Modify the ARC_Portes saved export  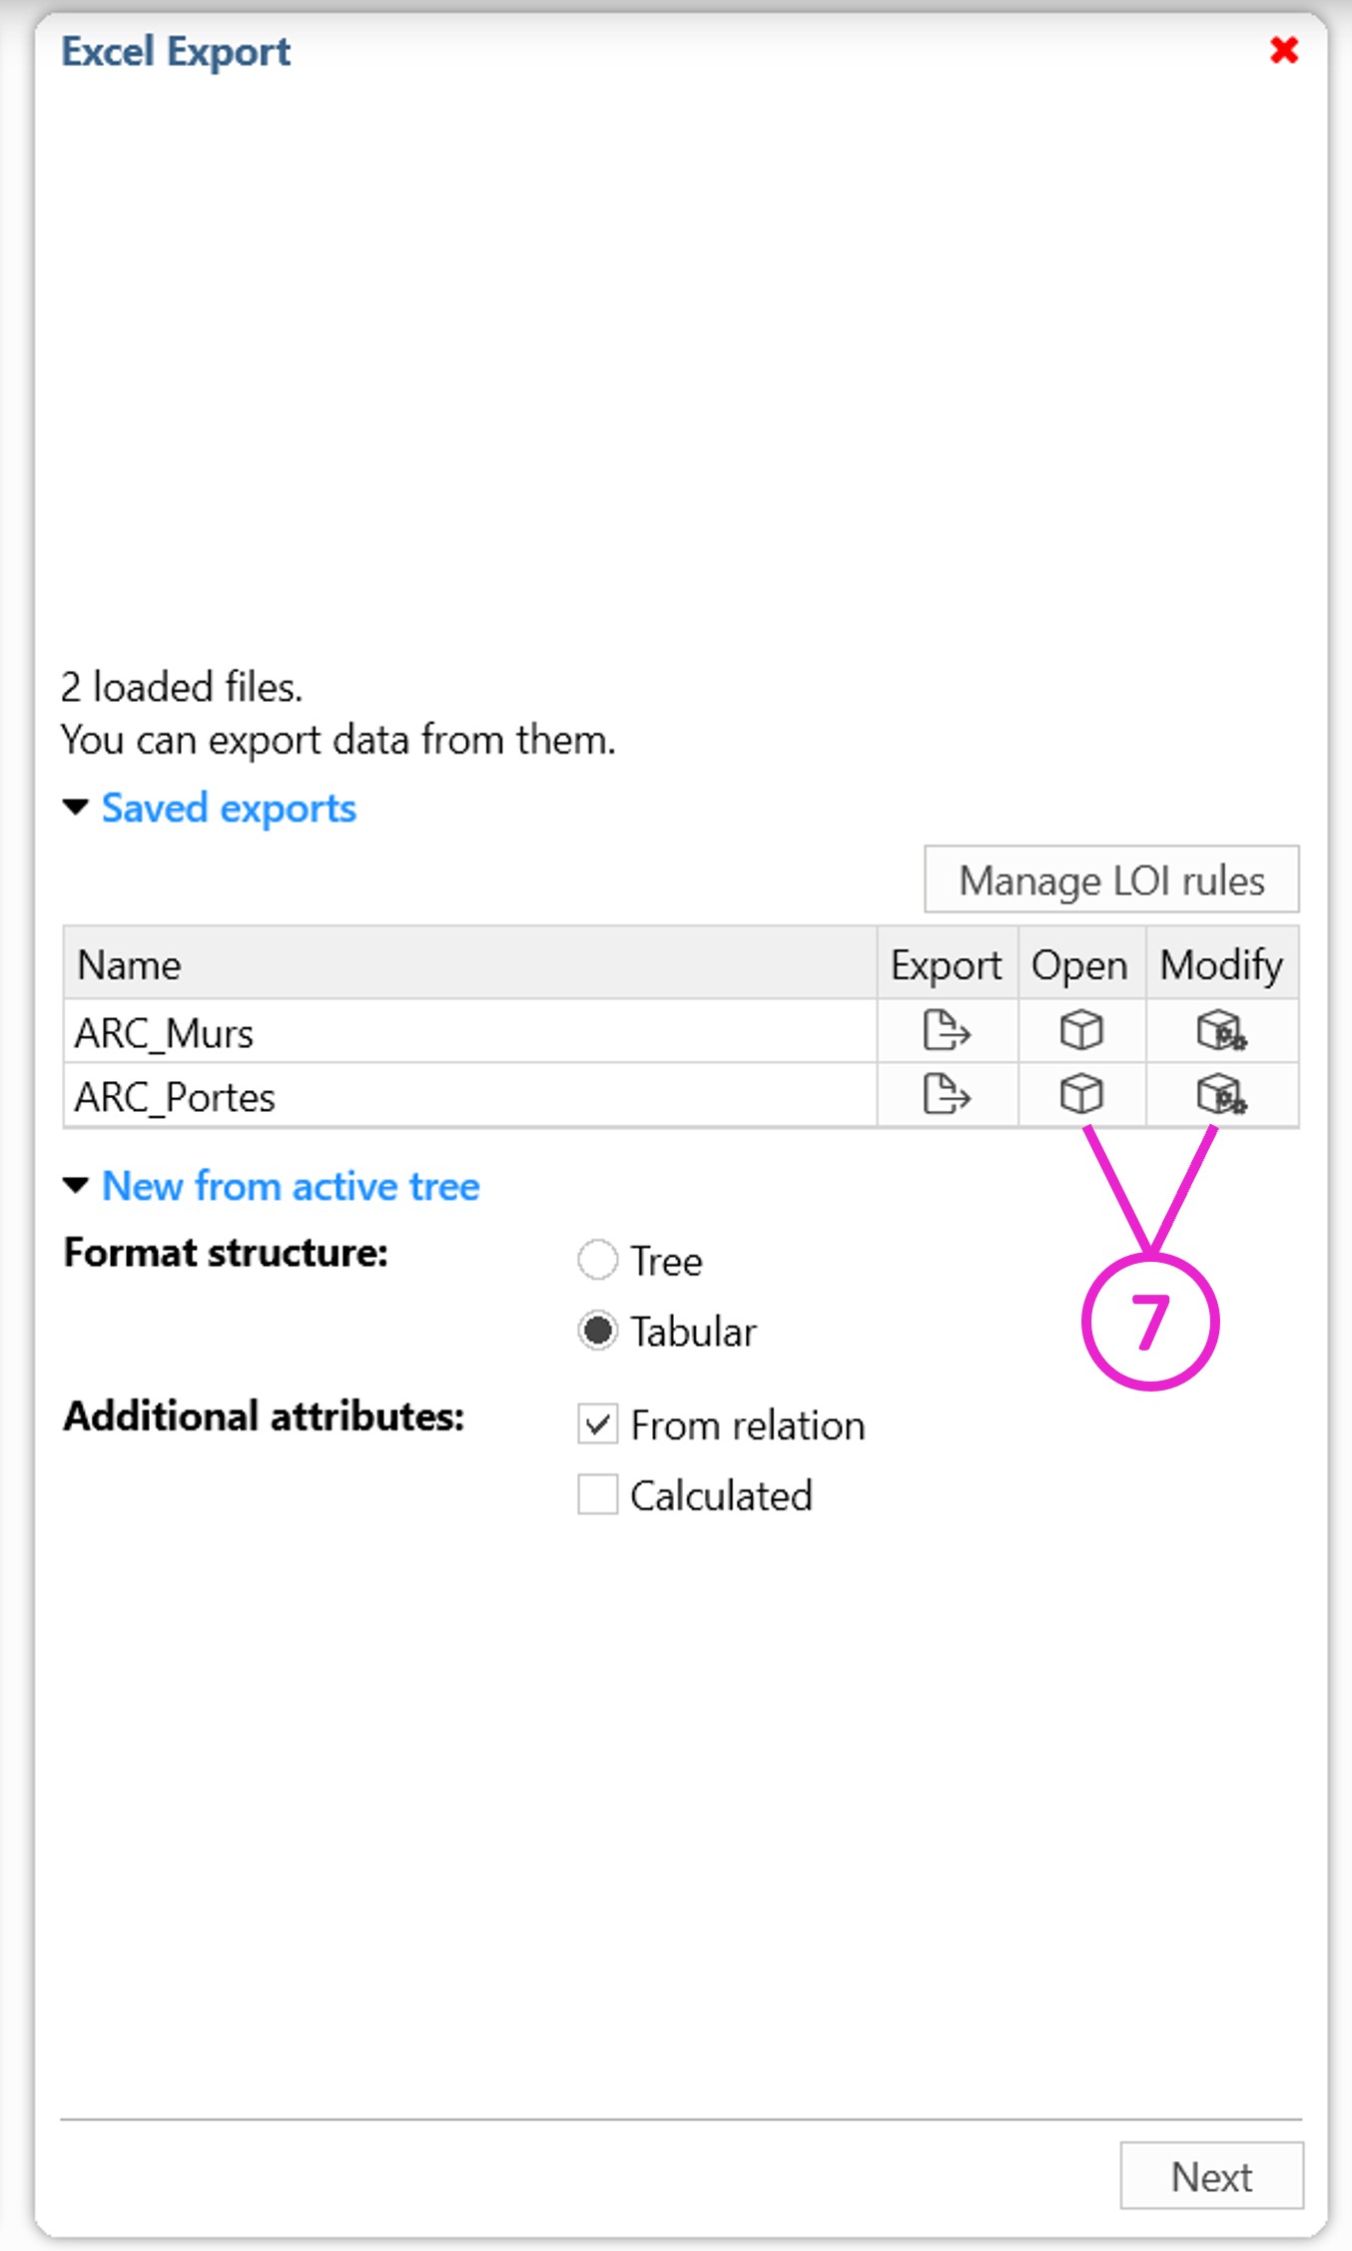(x=1221, y=1095)
